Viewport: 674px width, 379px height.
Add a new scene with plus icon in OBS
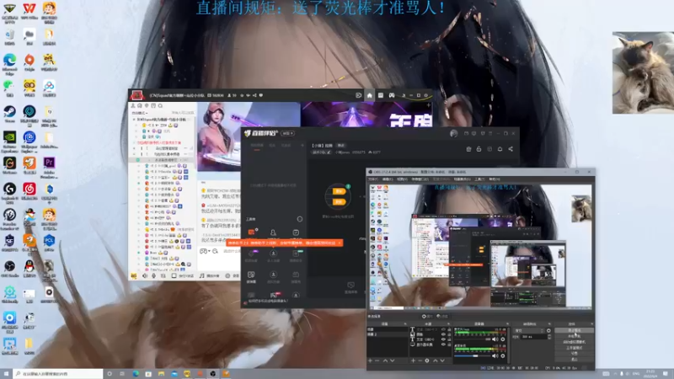(x=370, y=360)
